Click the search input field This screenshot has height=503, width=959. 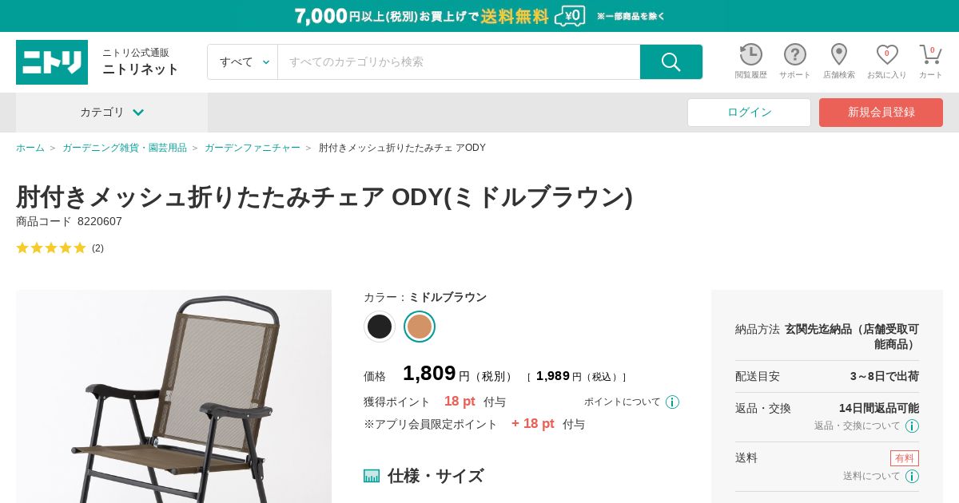click(459, 61)
